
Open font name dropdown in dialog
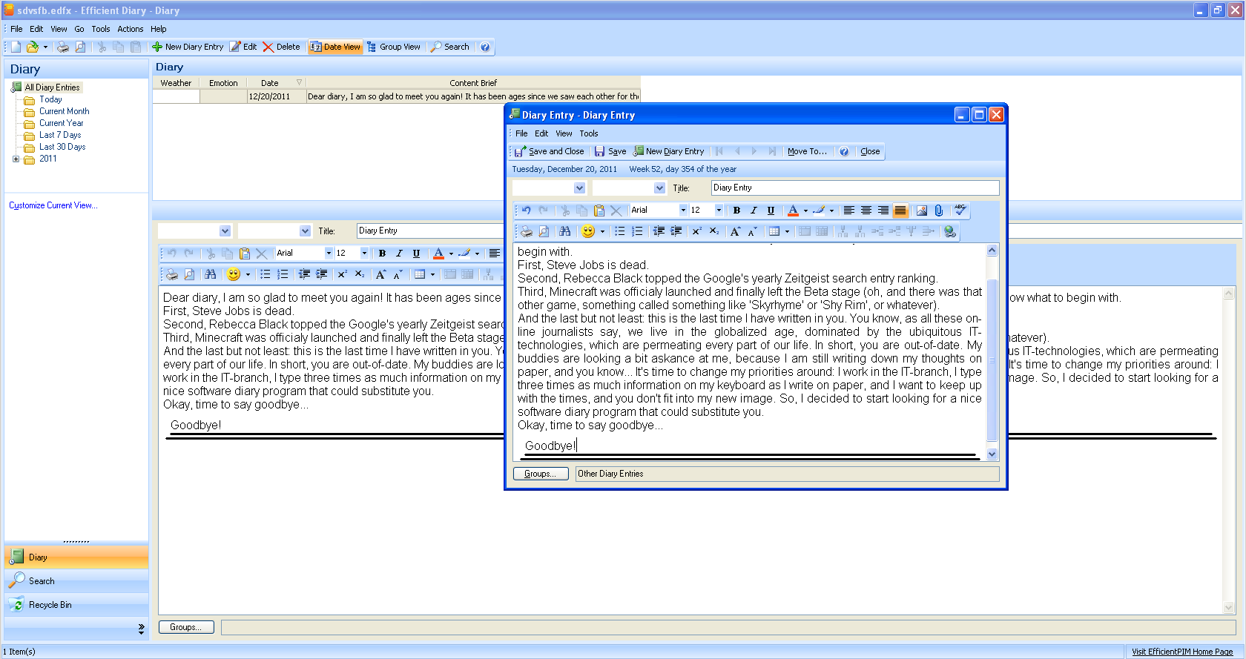(x=683, y=211)
